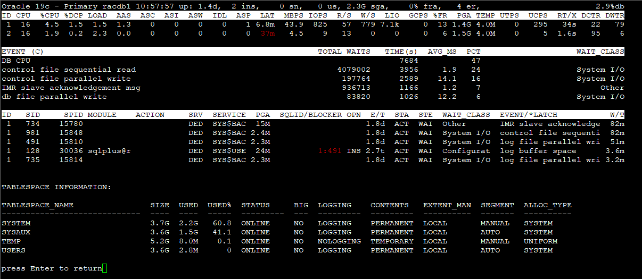Screen dimensions: 642x279
Task: Click the 2.9%db indicator
Action: click(610, 6)
